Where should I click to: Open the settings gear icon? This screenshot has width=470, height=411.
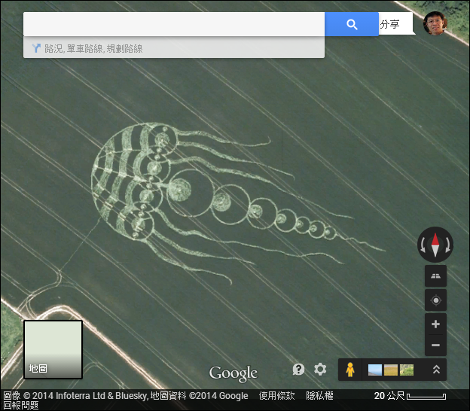click(320, 370)
